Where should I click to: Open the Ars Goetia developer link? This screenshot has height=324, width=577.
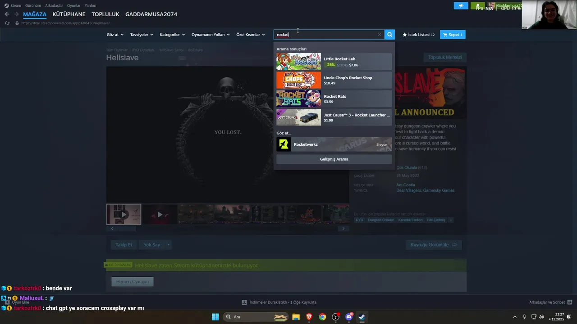tap(405, 185)
